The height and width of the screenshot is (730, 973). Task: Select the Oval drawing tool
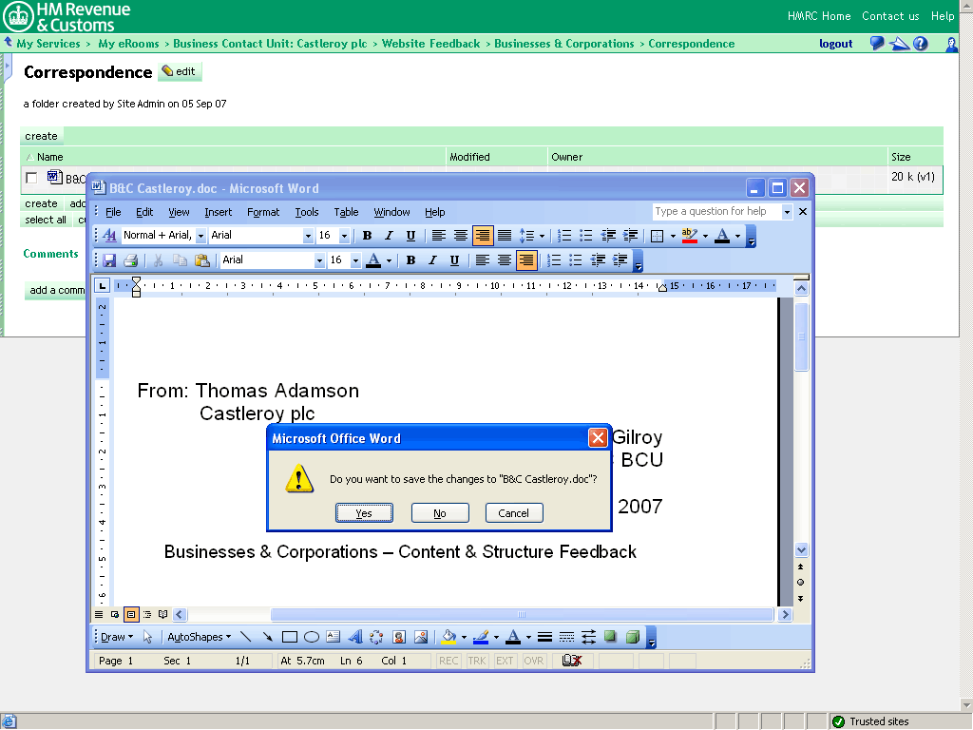[311, 637]
